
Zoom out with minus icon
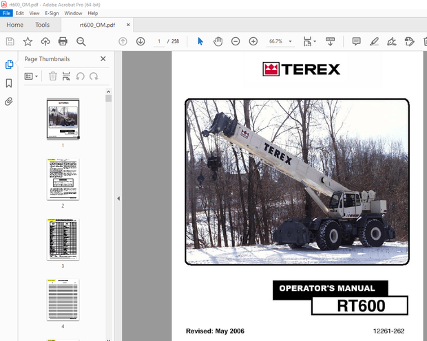point(236,41)
